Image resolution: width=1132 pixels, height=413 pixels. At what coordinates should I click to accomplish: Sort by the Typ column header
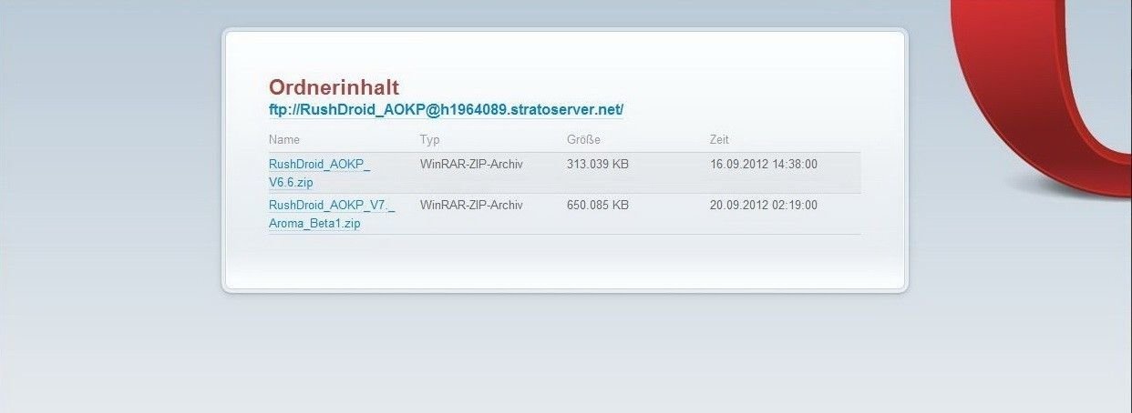(429, 140)
